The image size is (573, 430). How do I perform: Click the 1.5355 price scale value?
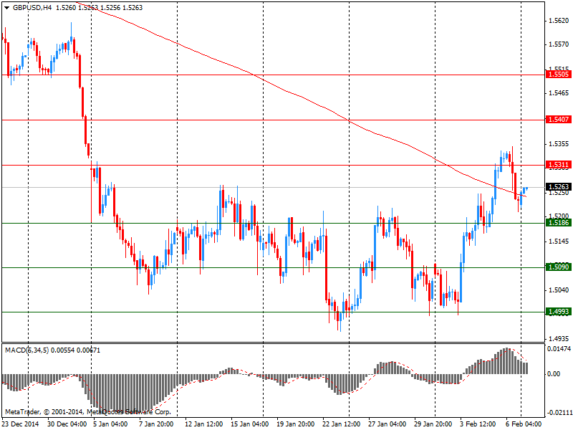pos(559,144)
